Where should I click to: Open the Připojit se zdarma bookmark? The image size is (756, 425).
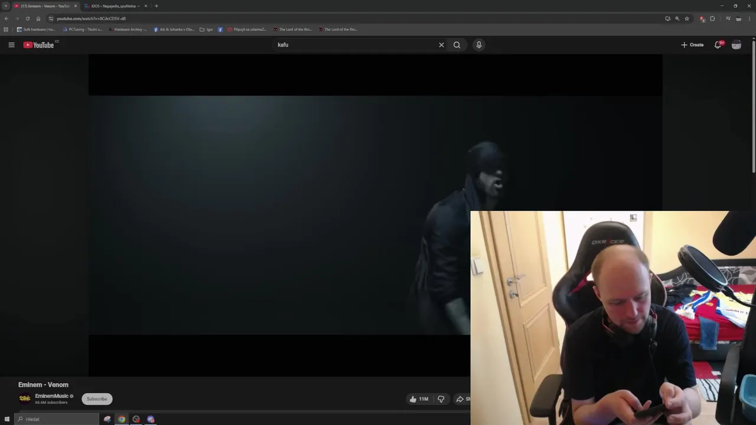(x=247, y=30)
